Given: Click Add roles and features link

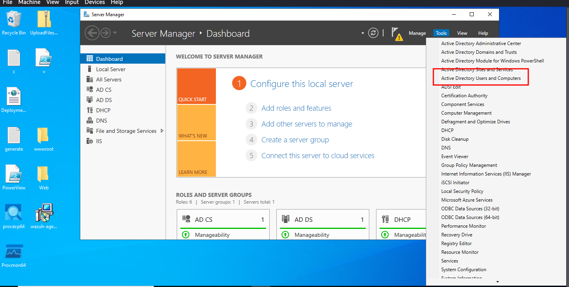Looking at the screenshot, I should click(x=296, y=108).
